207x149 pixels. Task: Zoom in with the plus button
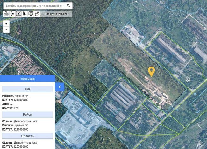click(6, 24)
